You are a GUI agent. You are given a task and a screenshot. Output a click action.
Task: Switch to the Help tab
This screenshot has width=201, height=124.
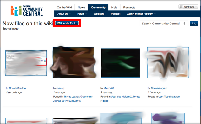114,8
